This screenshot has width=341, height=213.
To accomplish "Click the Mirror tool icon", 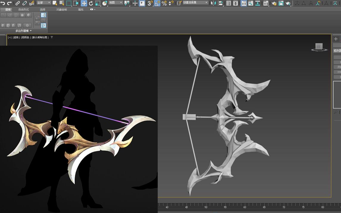I will 213,3.
